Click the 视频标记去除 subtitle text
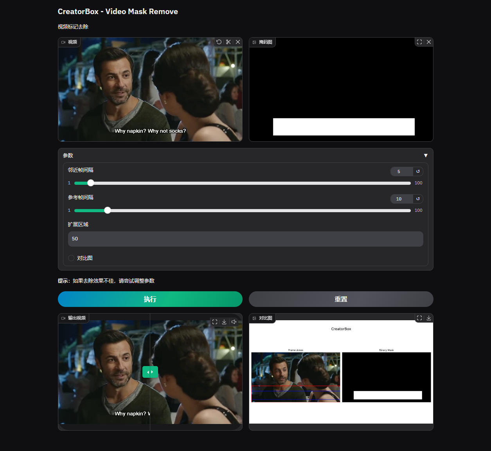This screenshot has height=451, width=491. click(x=73, y=27)
